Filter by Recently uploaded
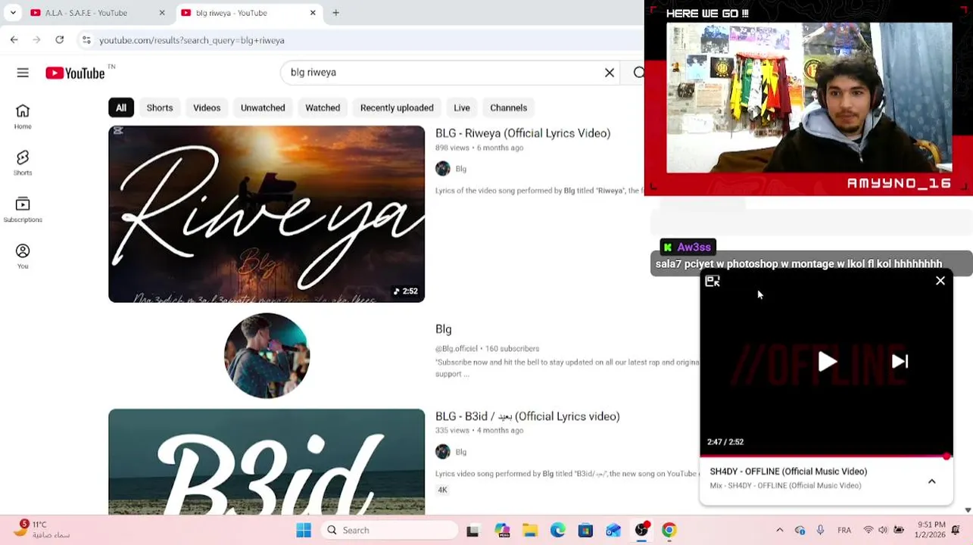 point(397,107)
